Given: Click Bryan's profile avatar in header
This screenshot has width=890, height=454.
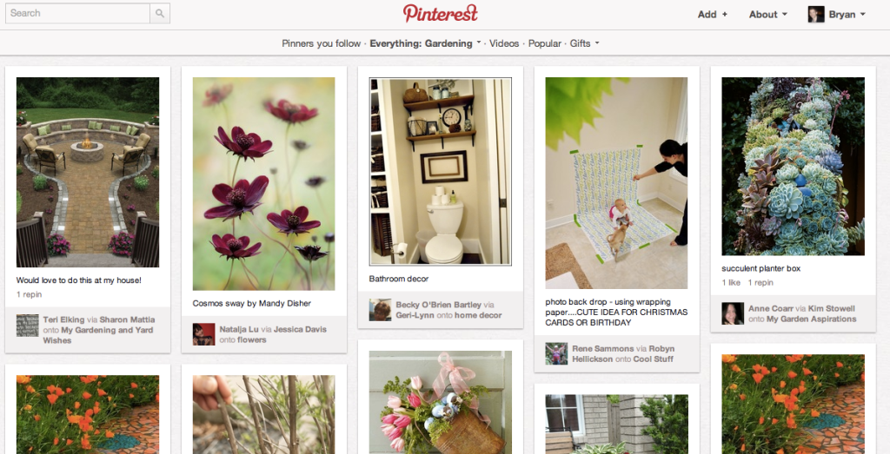Looking at the screenshot, I should click(815, 14).
